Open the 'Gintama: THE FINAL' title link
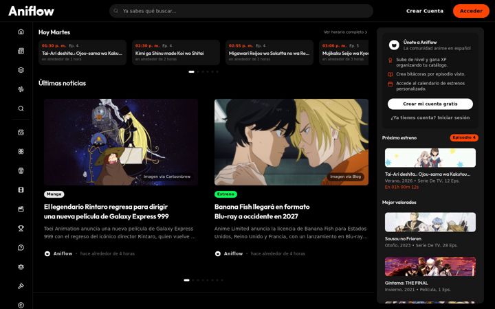This screenshot has width=495, height=309. pyautogui.click(x=406, y=283)
